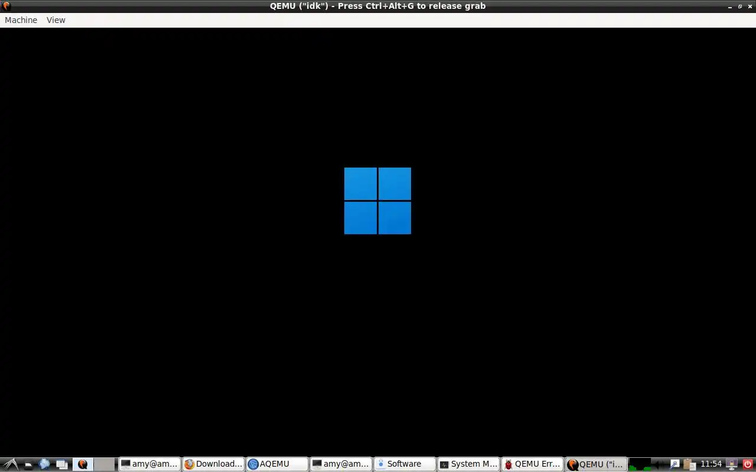
Task: Switch to the QEMU Err... taskbar window
Action: point(532,464)
